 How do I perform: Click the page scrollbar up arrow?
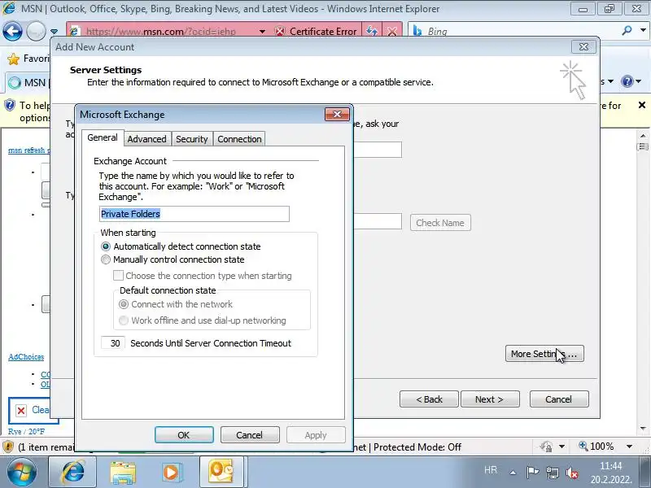643,136
